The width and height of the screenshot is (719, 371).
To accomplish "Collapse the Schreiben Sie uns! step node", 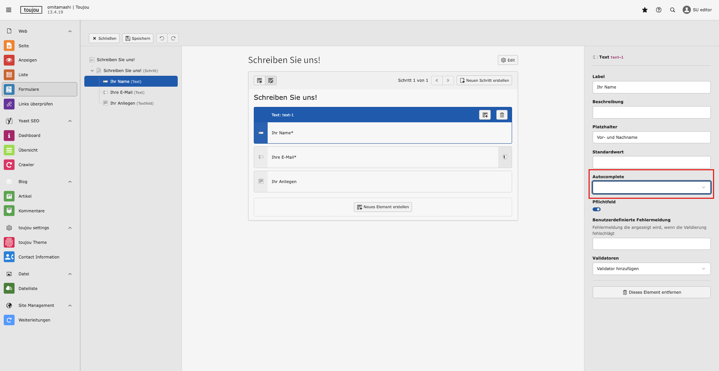I will tap(92, 71).
